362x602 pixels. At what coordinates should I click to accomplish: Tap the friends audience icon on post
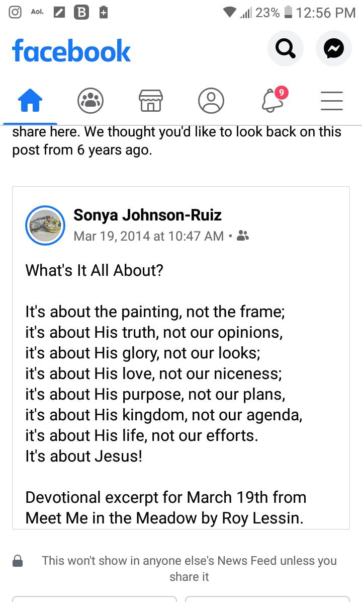[243, 236]
